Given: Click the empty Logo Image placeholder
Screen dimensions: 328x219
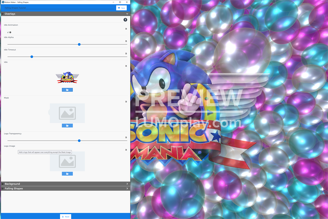Looking at the screenshot, I should tap(67, 162).
